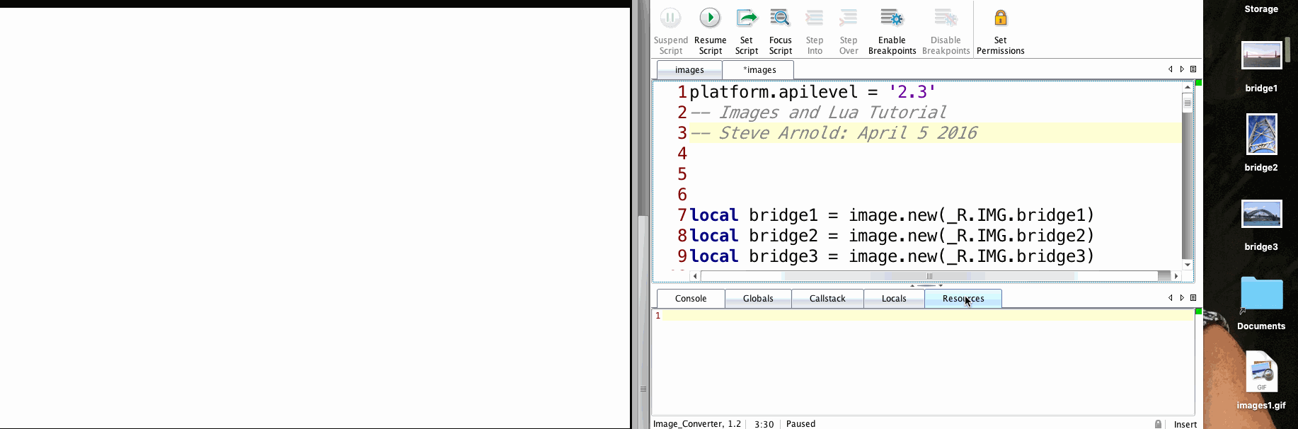Click the Focus Script magnifier icon
The image size is (1298, 429).
(780, 18)
